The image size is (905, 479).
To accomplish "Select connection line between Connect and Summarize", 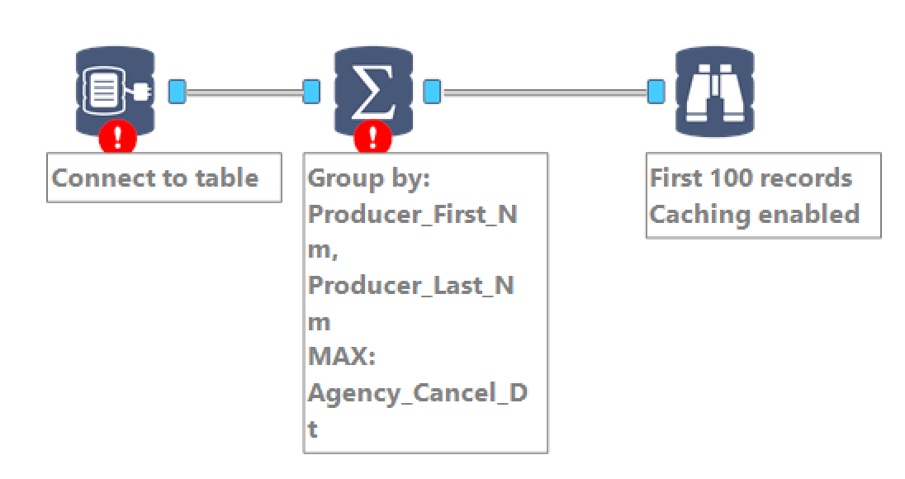I will click(244, 92).
